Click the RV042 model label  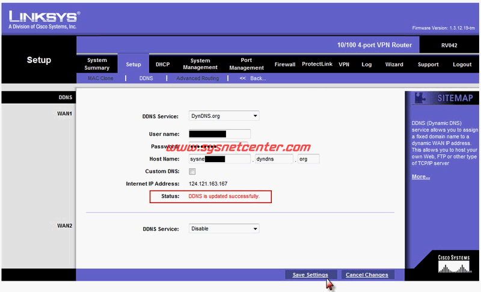click(x=449, y=45)
